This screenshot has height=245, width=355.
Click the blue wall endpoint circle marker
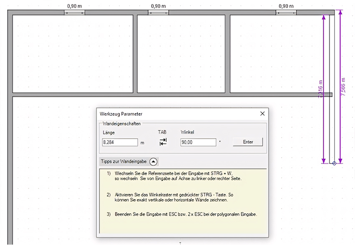[334, 163]
